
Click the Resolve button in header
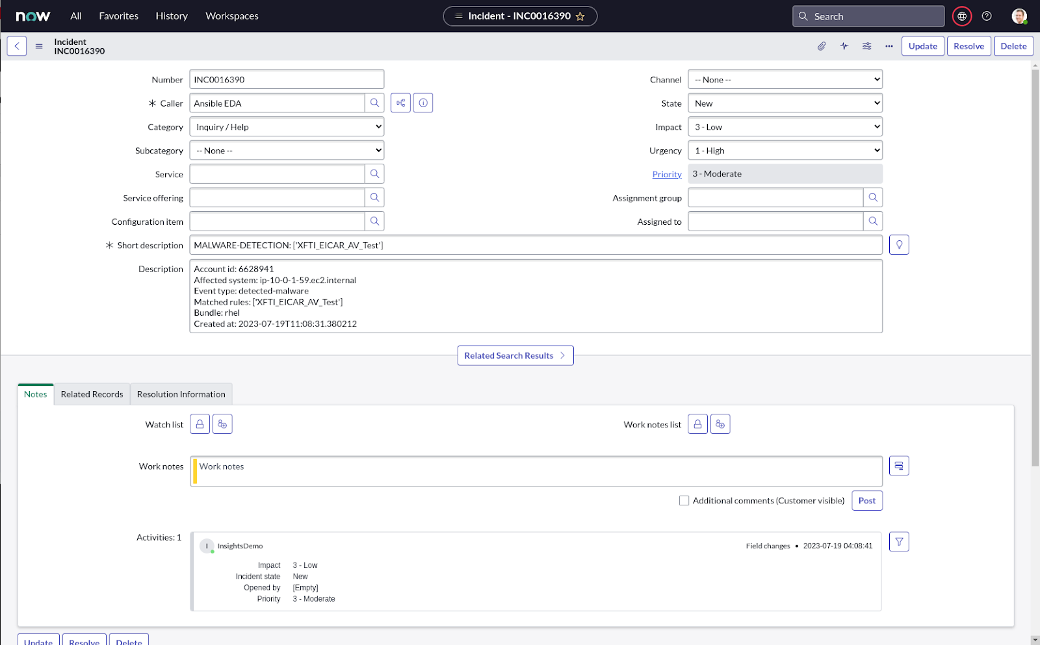coord(968,46)
